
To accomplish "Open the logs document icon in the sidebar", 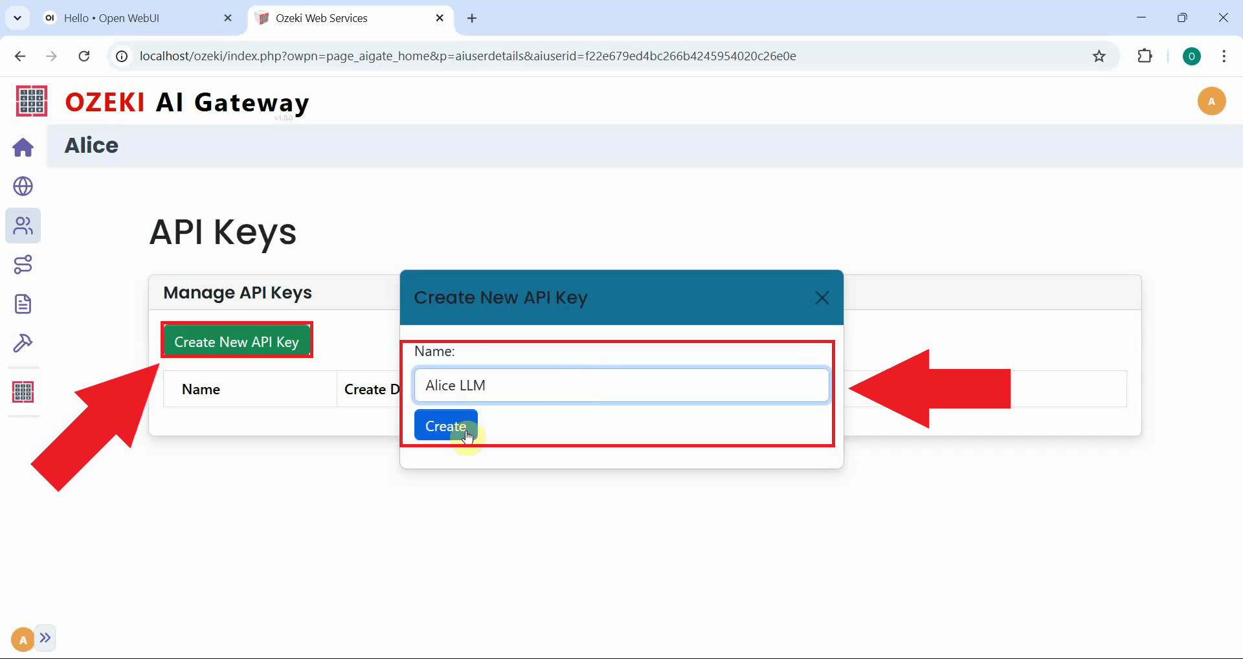I will [23, 304].
